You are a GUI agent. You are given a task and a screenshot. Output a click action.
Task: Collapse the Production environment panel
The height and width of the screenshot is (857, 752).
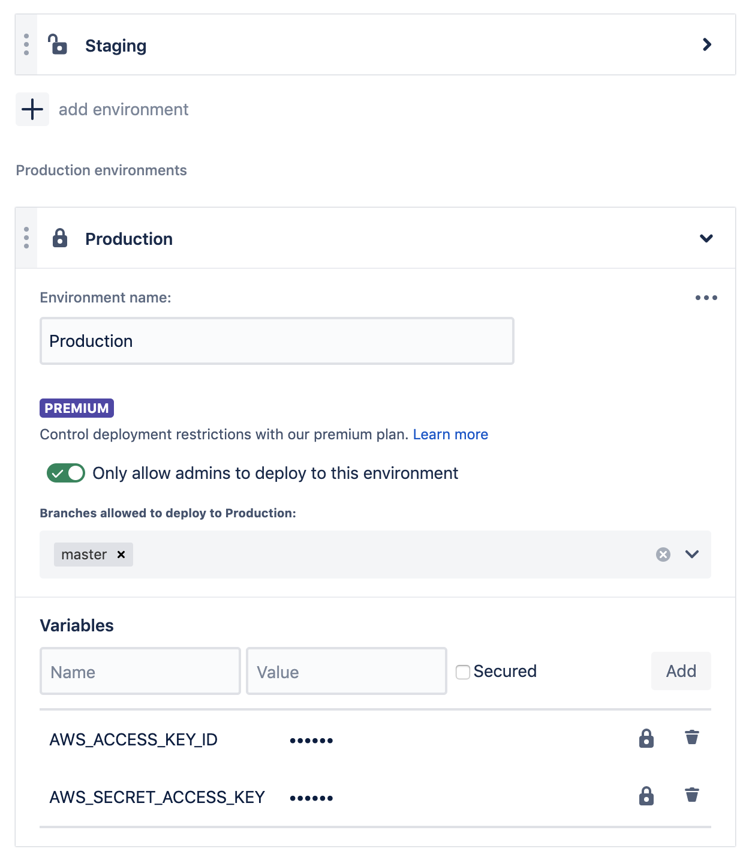[x=706, y=238]
